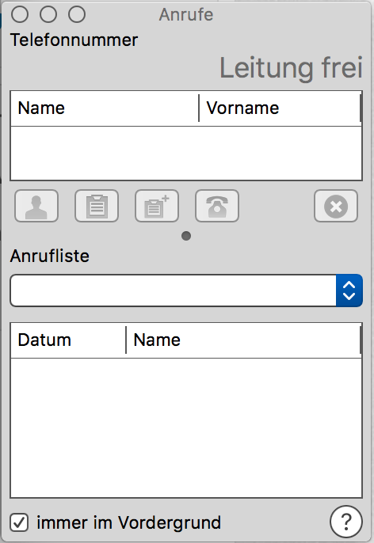374x543 pixels.
Task: Click the clipboard notes icon button
Action: pyautogui.click(x=97, y=206)
